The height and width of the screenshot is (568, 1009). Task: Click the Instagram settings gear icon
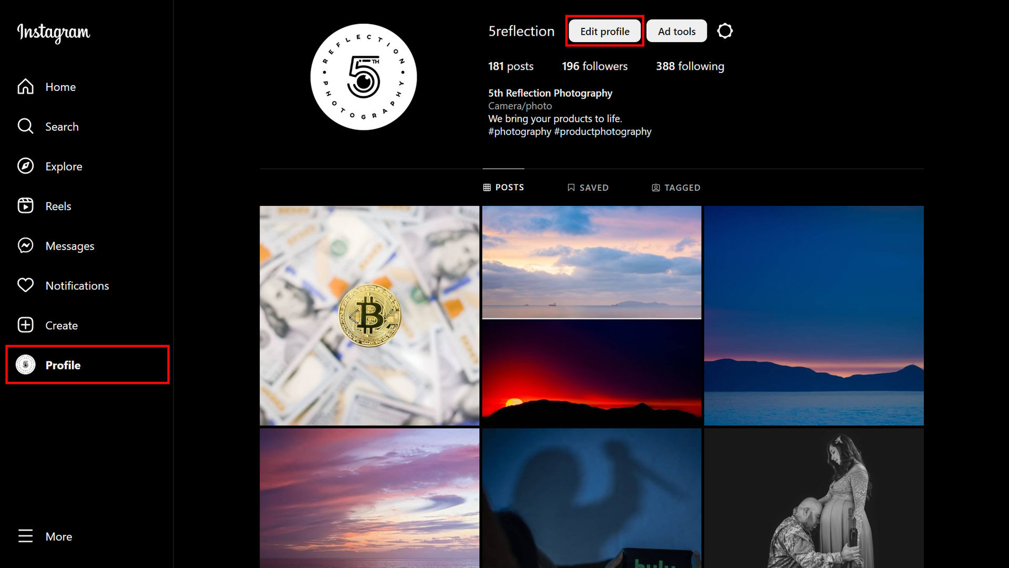pyautogui.click(x=726, y=31)
